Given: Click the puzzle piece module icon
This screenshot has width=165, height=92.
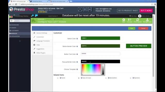Looking at the screenshot, I should tap(34, 20).
